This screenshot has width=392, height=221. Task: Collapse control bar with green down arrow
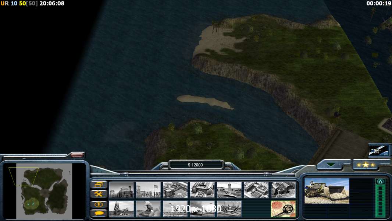tap(331, 165)
